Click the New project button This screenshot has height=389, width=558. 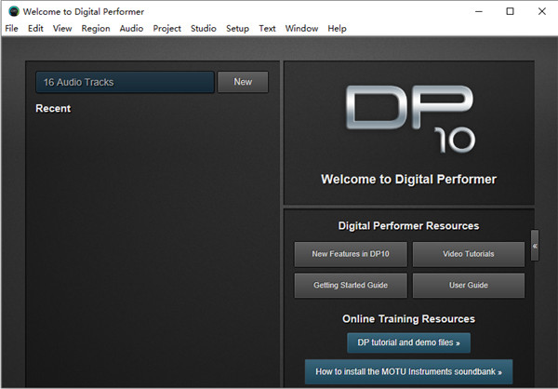(243, 82)
